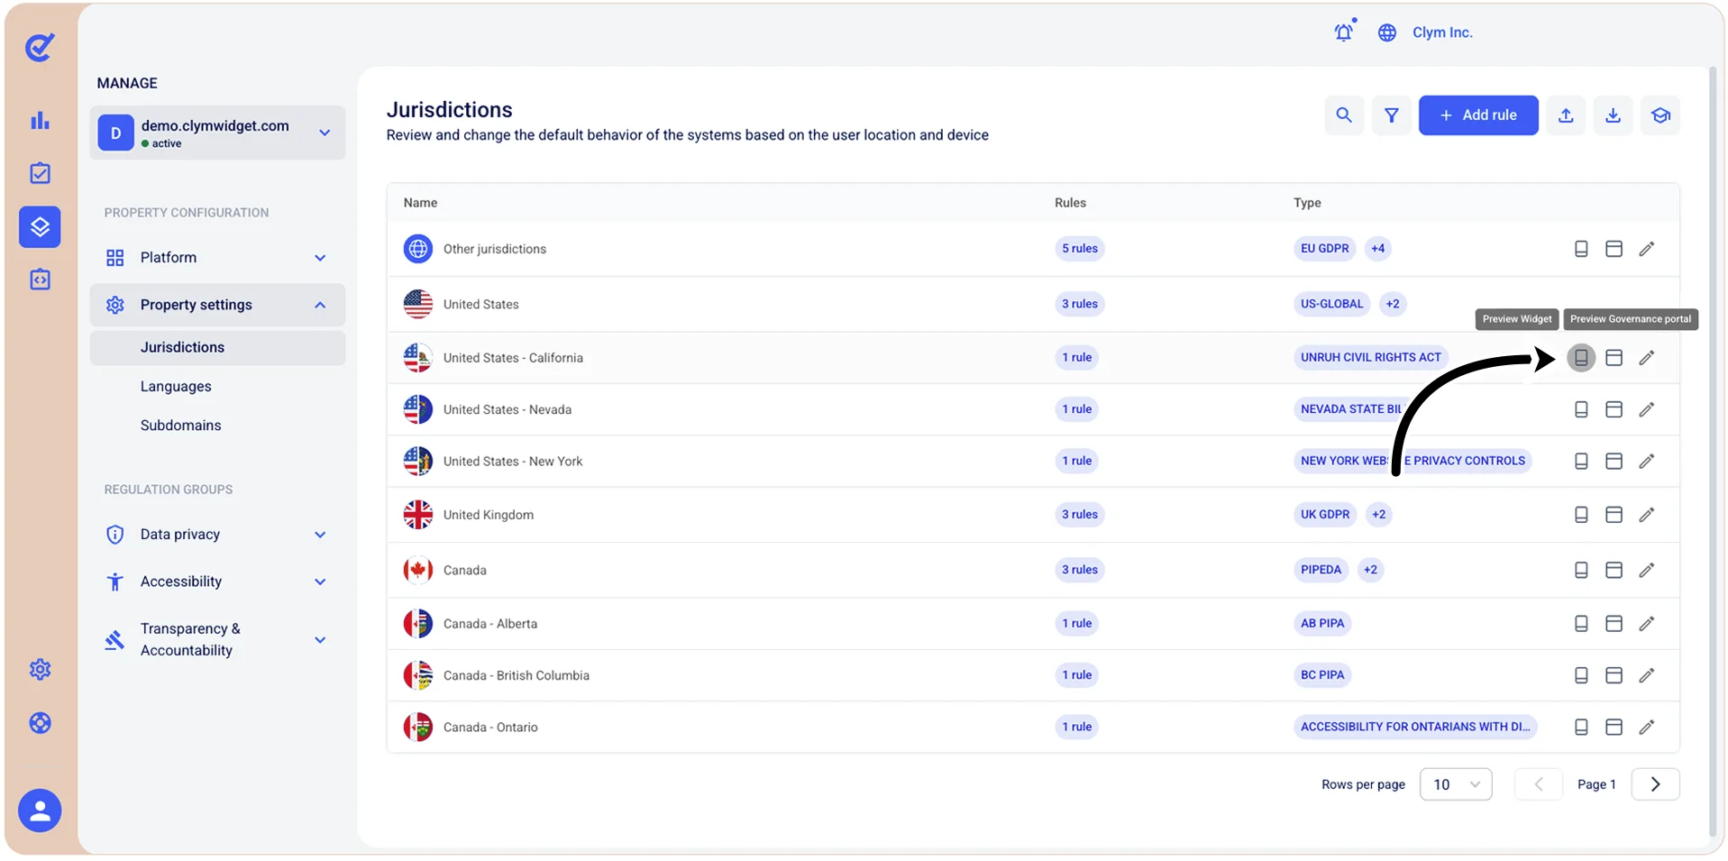Click the Add rule button

coord(1478,115)
